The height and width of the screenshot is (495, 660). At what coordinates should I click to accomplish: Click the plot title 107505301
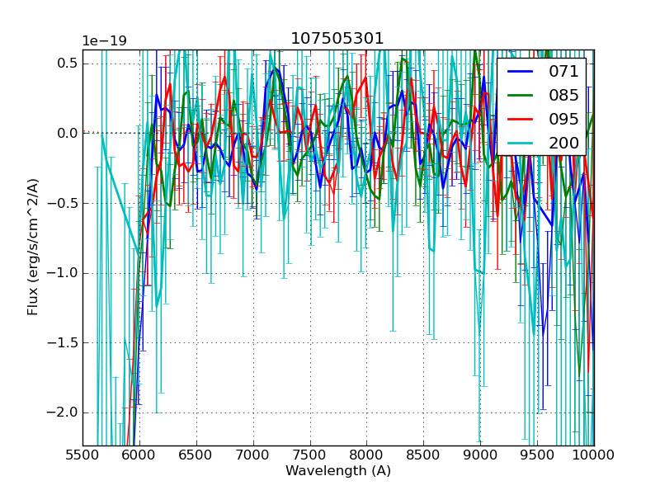[337, 39]
